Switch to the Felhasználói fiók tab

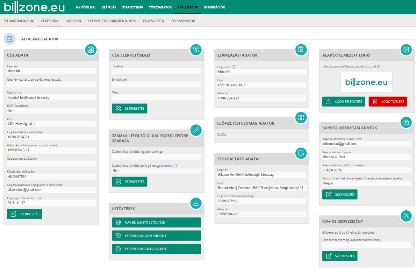point(19,21)
